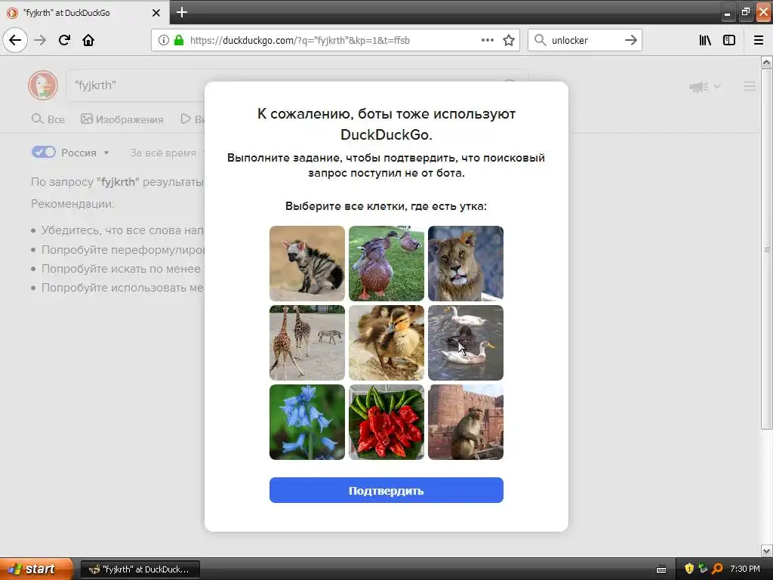
Task: Select the brown duck on grass image
Action: pyautogui.click(x=386, y=264)
